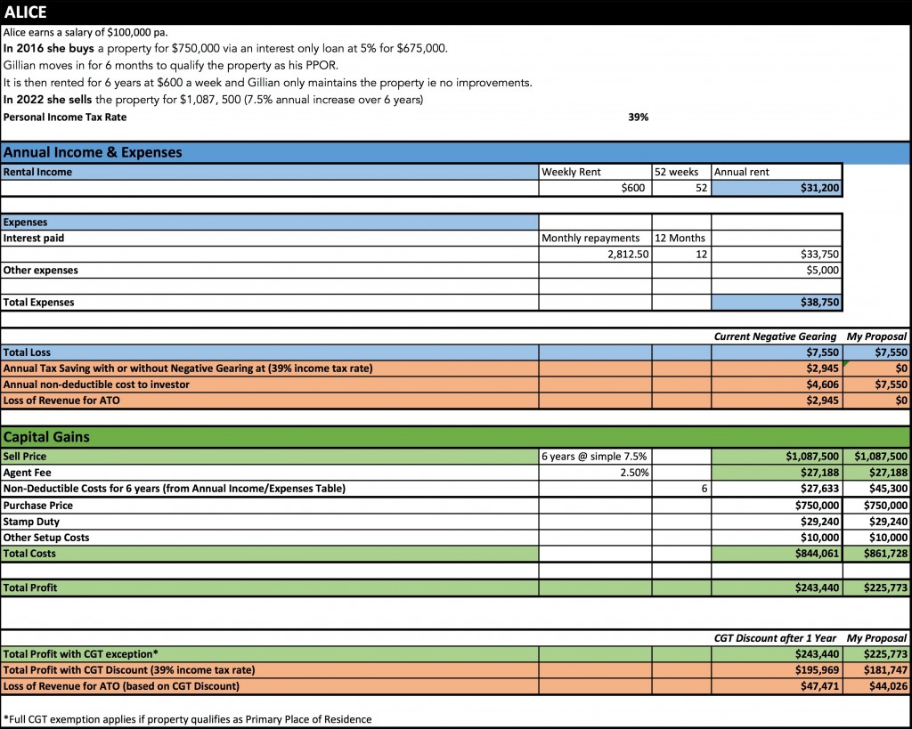Select the $861,728 Total Costs My Proposal cell
This screenshot has height=729, width=912.
click(884, 554)
